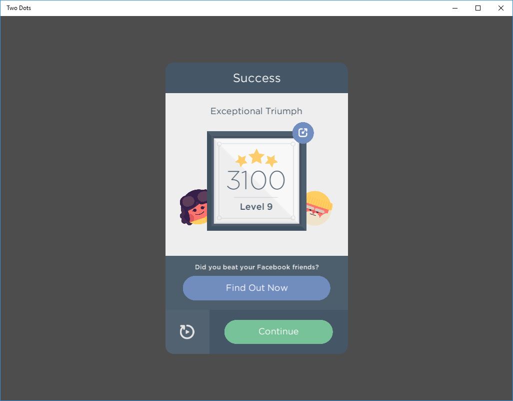The image size is (513, 401).
Task: Click the aviator character with goggles
Action: tap(193, 207)
